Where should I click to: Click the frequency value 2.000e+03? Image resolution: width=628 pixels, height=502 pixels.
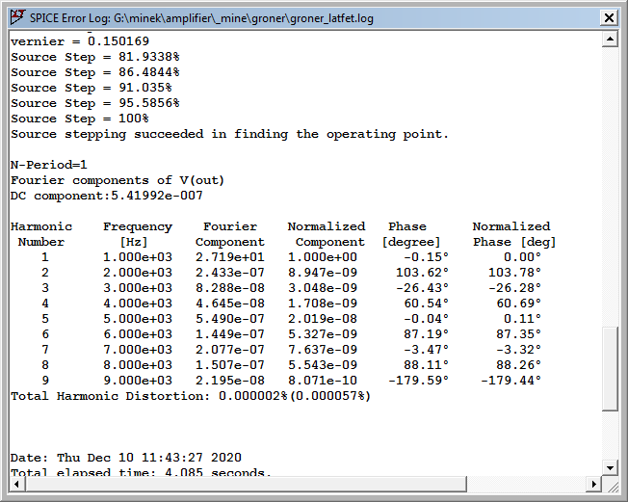tap(138, 273)
